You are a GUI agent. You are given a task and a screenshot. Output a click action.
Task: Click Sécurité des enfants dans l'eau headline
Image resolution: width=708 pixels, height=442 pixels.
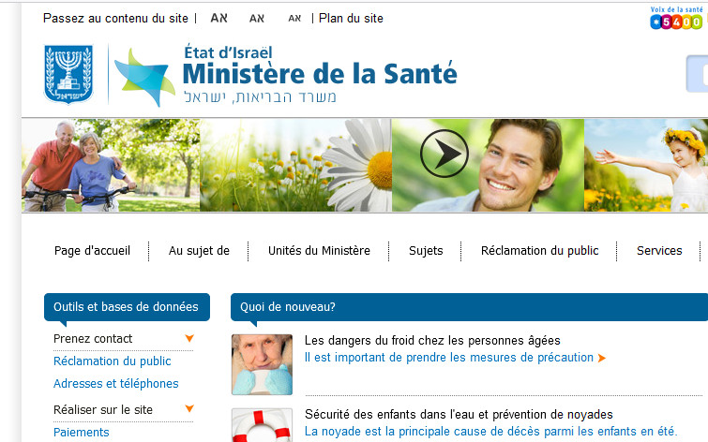point(459,415)
